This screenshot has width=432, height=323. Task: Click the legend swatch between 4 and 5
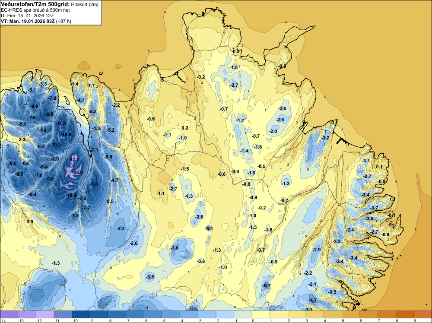click(x=333, y=314)
